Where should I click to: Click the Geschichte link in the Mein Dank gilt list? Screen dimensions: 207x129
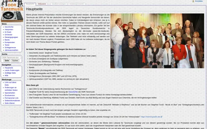(x=73, y=92)
